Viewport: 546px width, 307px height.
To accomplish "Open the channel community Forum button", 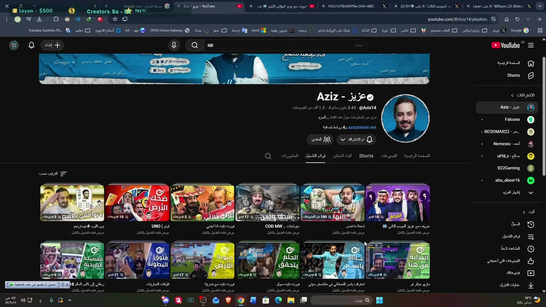I will tap(321, 139).
